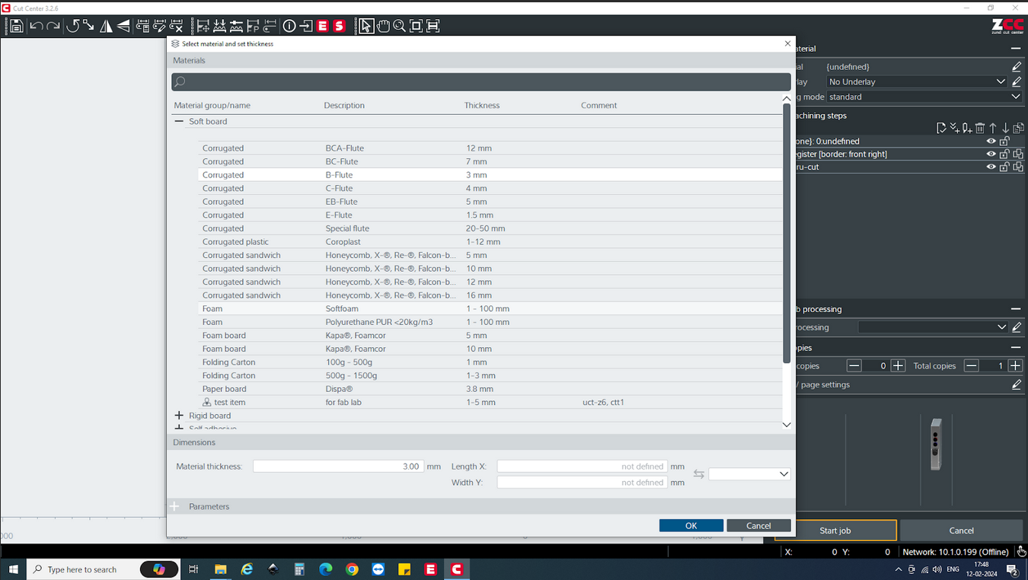Edit material via pencil beside {undefined}

click(x=1017, y=67)
